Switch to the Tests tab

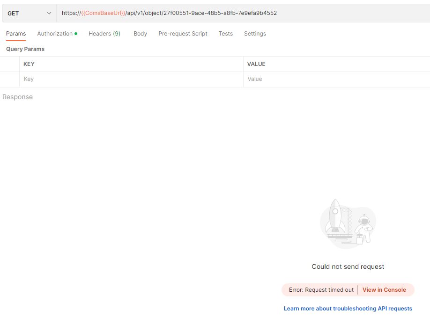click(225, 33)
